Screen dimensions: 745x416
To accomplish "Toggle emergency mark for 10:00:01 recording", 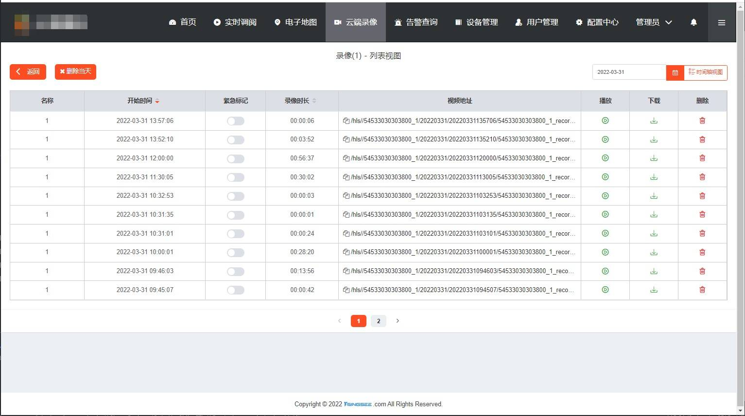I will click(236, 253).
